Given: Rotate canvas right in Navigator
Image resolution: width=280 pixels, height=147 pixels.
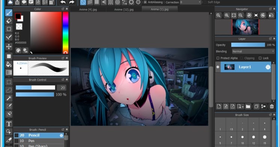Looking at the screenshot, I should pos(263,15).
